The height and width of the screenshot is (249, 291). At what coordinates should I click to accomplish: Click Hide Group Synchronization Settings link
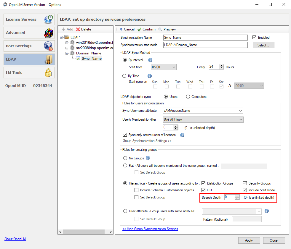(150, 229)
